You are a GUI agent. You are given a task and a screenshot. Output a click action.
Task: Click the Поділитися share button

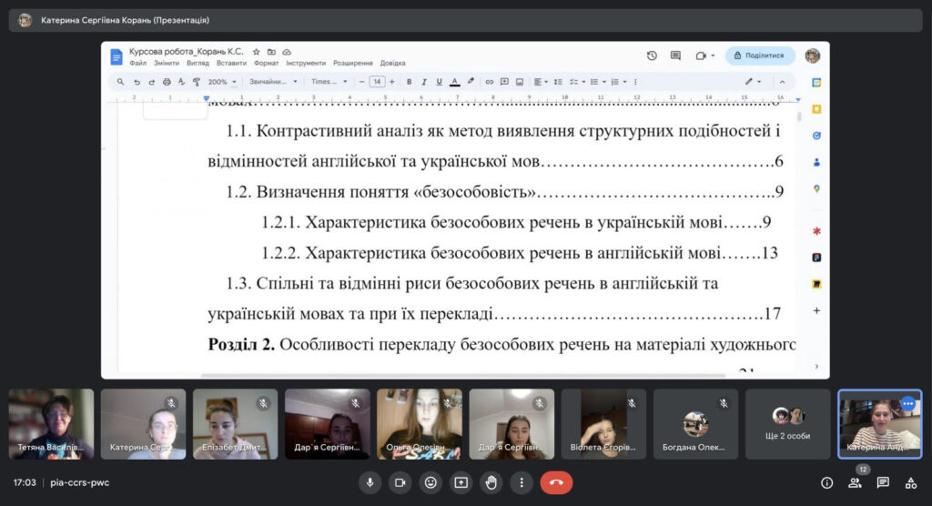(x=759, y=56)
